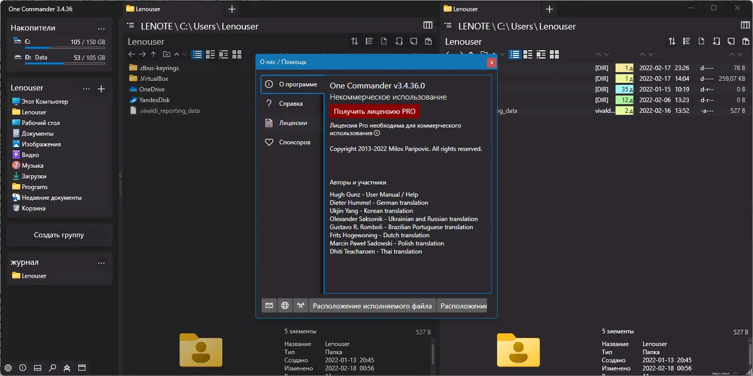Image resolution: width=753 pixels, height=376 pixels.
Task: Select YandexDisk folder in left pane
Action: (150, 100)
